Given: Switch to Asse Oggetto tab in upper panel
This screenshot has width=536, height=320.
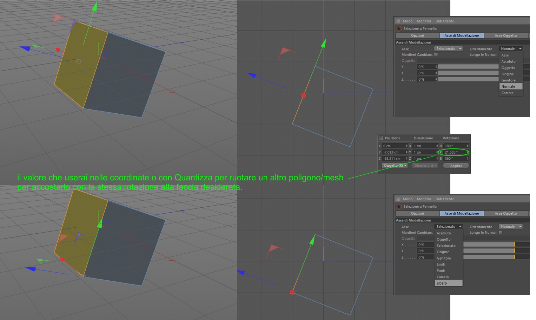Looking at the screenshot, I should point(506,35).
